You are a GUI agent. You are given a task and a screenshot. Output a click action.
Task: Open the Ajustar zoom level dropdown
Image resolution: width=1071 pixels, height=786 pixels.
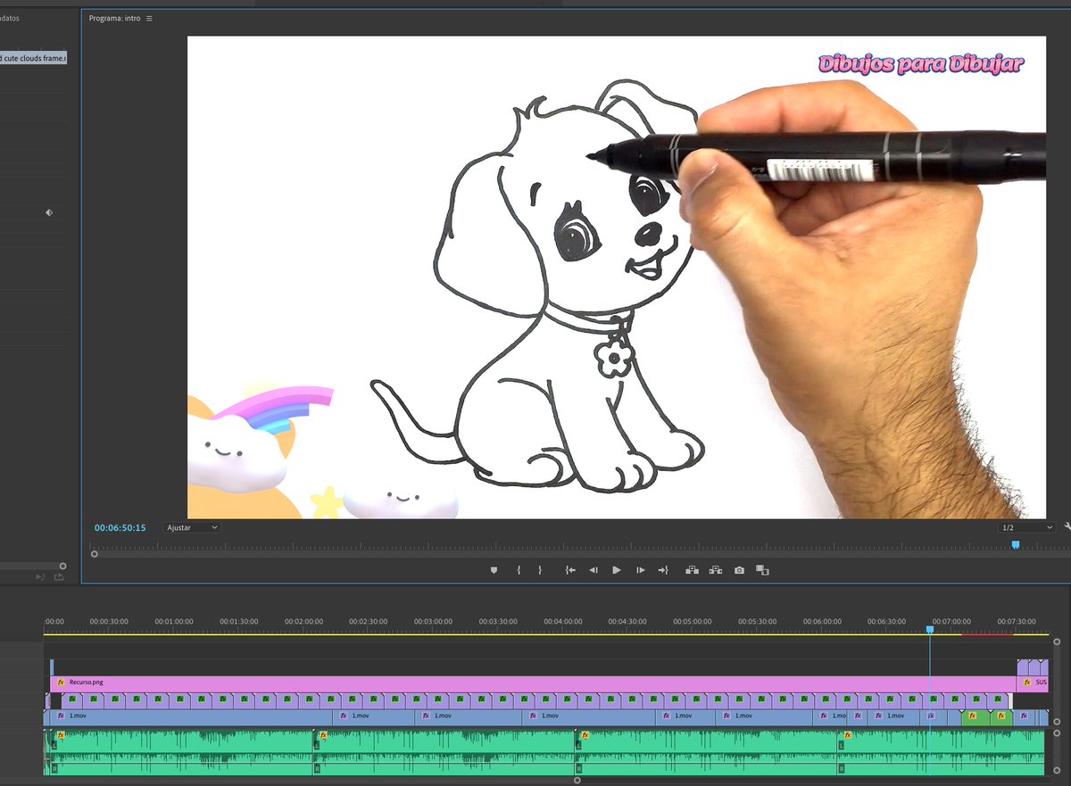(x=191, y=527)
